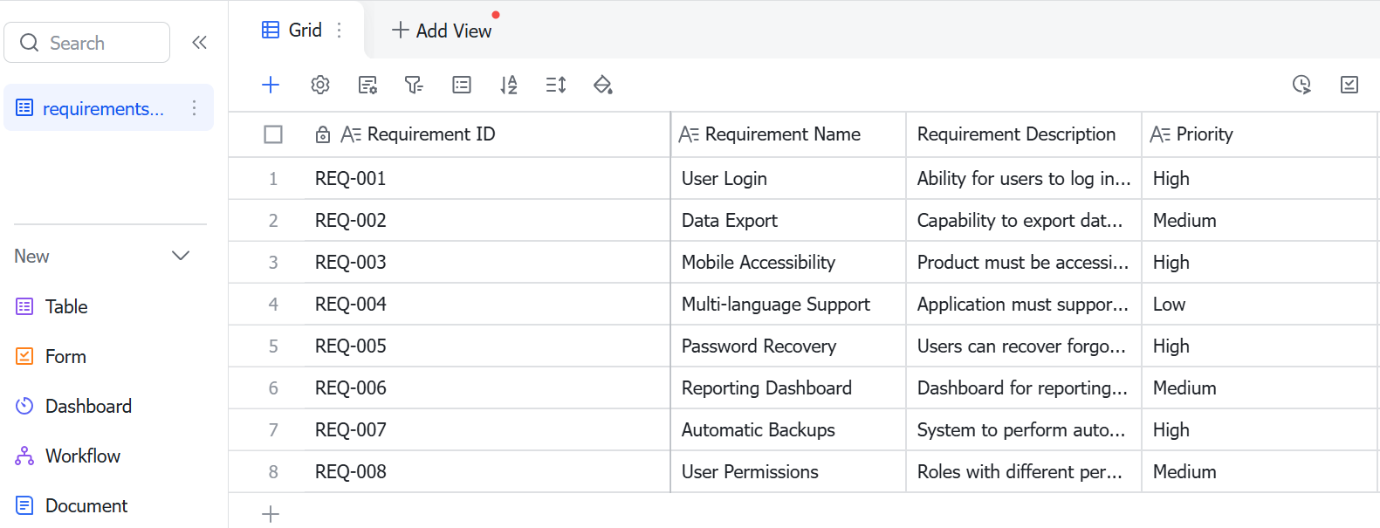Select the REQ-004 cell
The height and width of the screenshot is (528, 1380).
485,305
